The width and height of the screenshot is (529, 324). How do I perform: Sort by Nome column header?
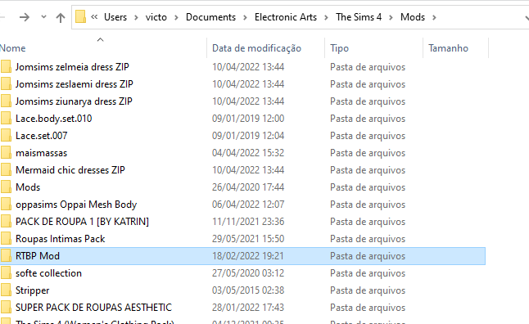point(12,48)
